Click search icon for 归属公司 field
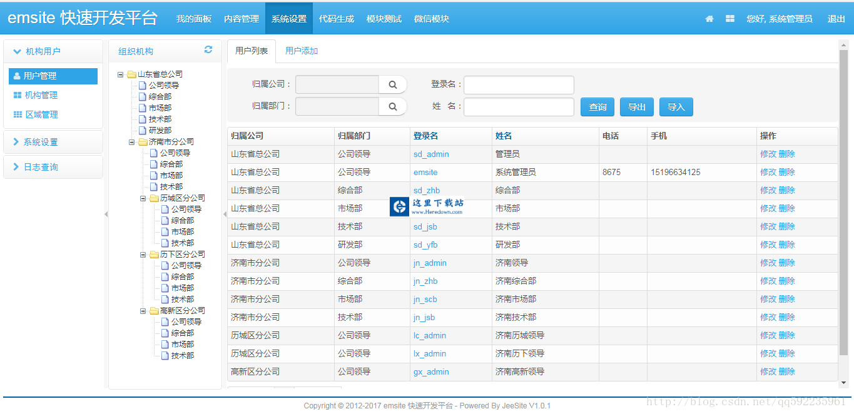 coord(393,84)
